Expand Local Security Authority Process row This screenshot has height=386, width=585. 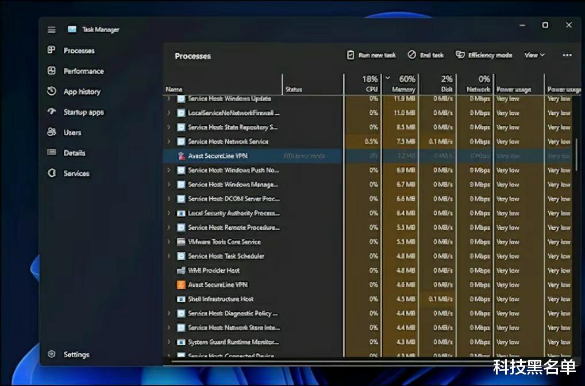pyautogui.click(x=168, y=213)
